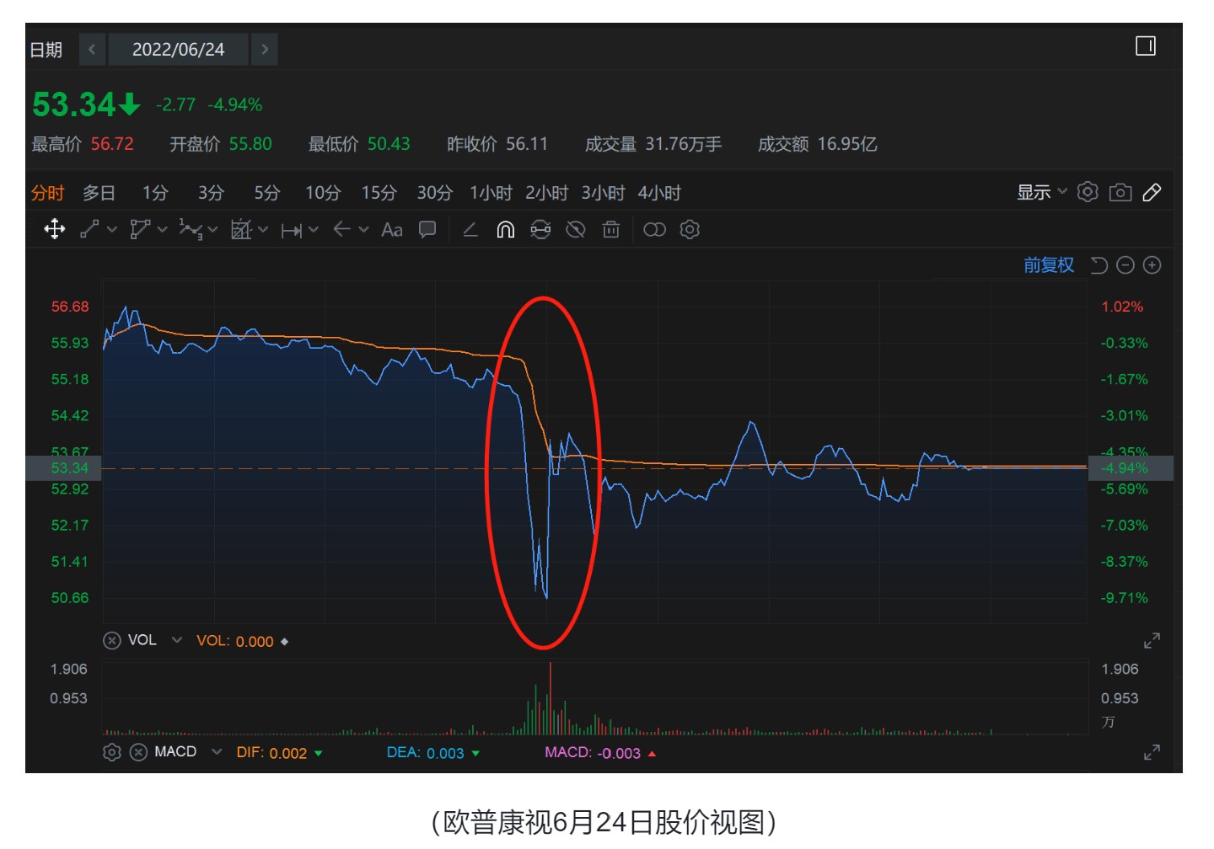Remove the VOL indicator with its x icon
Screen dimensions: 1214x849
[x=112, y=641]
